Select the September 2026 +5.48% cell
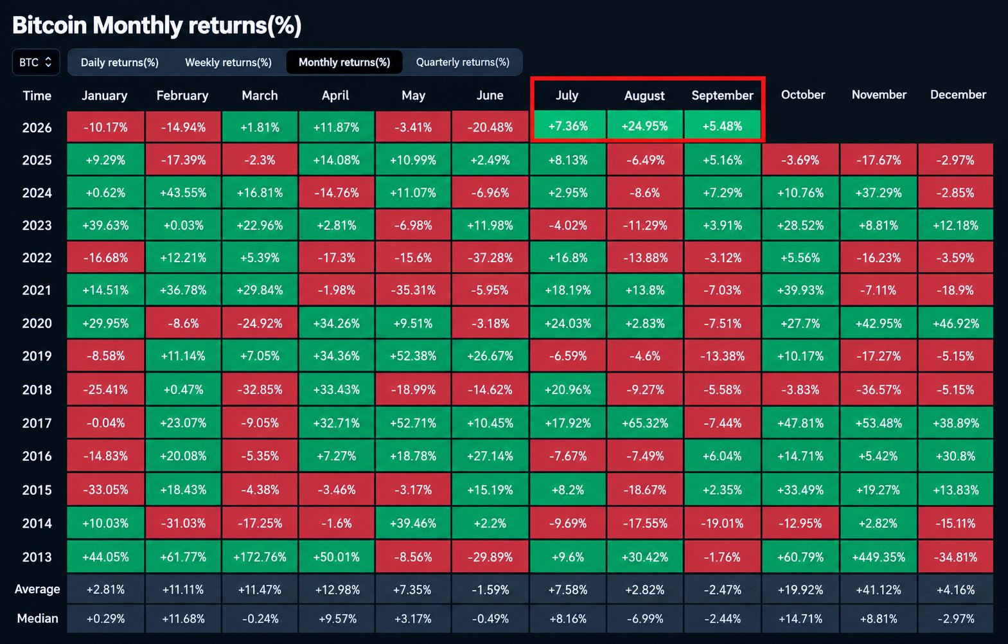Screen dimensions: 1008x644 (x=722, y=126)
